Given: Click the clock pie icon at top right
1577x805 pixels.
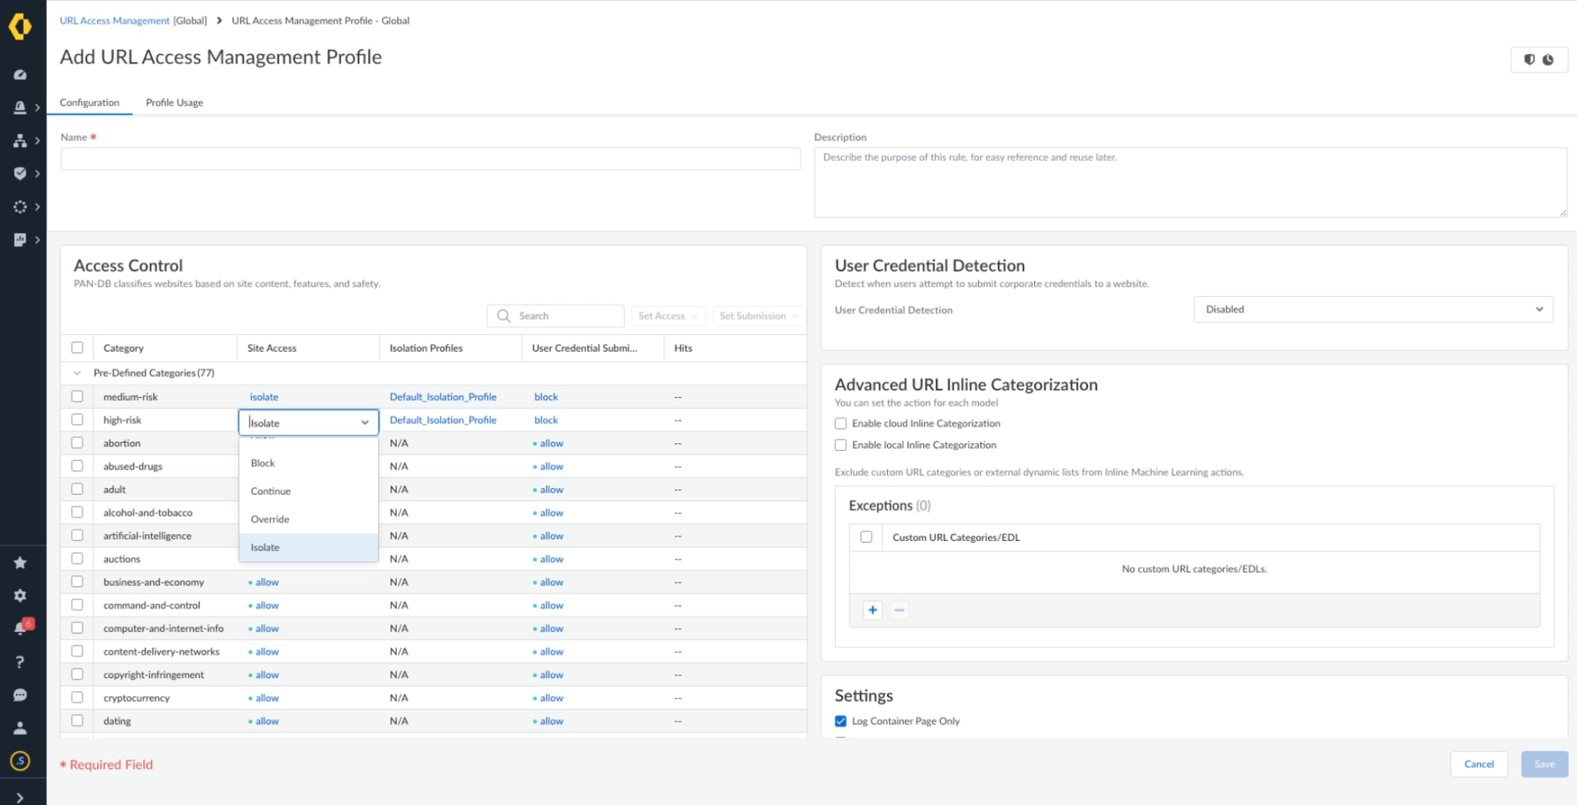Looking at the screenshot, I should click(x=1548, y=59).
